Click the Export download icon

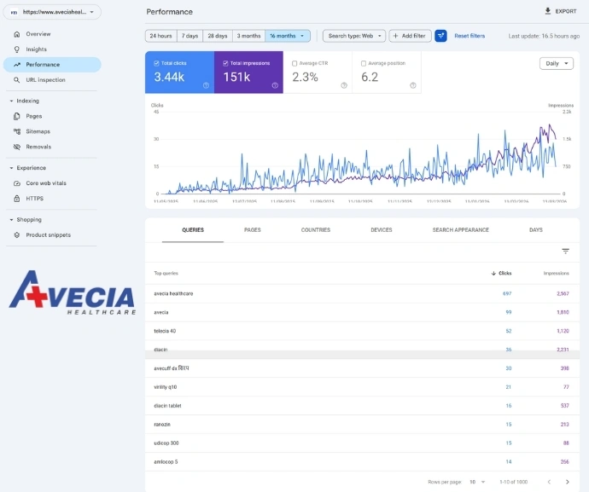548,11
